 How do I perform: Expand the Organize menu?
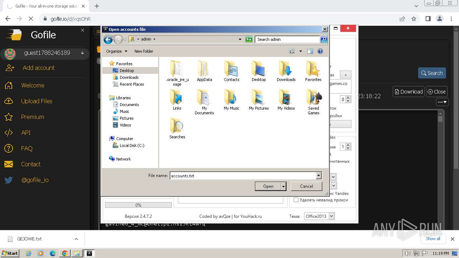(117, 51)
